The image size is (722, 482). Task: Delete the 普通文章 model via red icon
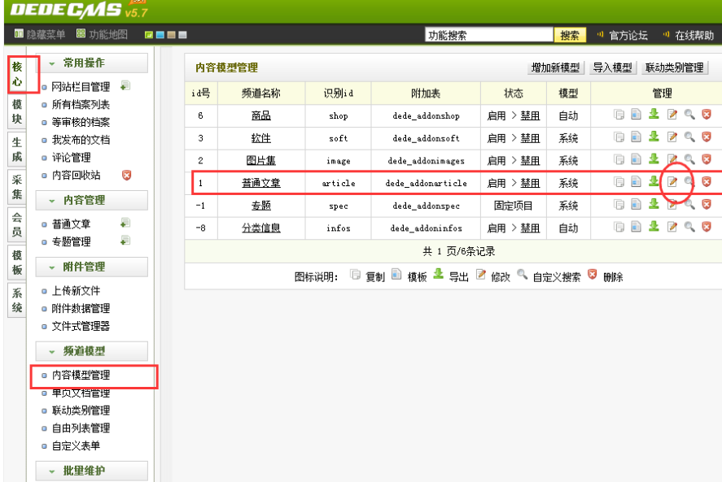coord(707,182)
